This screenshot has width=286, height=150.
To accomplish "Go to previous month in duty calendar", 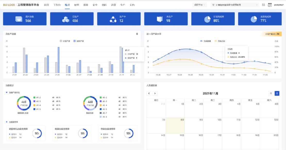I will click(149, 93).
